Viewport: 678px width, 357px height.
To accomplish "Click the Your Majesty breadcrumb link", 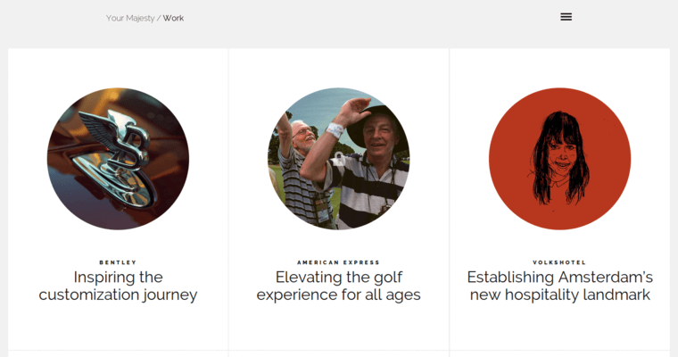I will [129, 18].
